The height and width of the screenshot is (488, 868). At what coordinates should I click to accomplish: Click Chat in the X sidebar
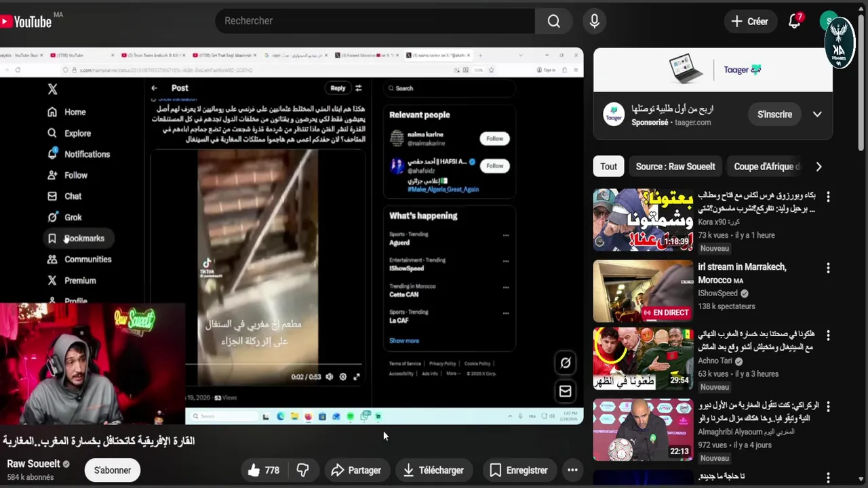coord(64,196)
